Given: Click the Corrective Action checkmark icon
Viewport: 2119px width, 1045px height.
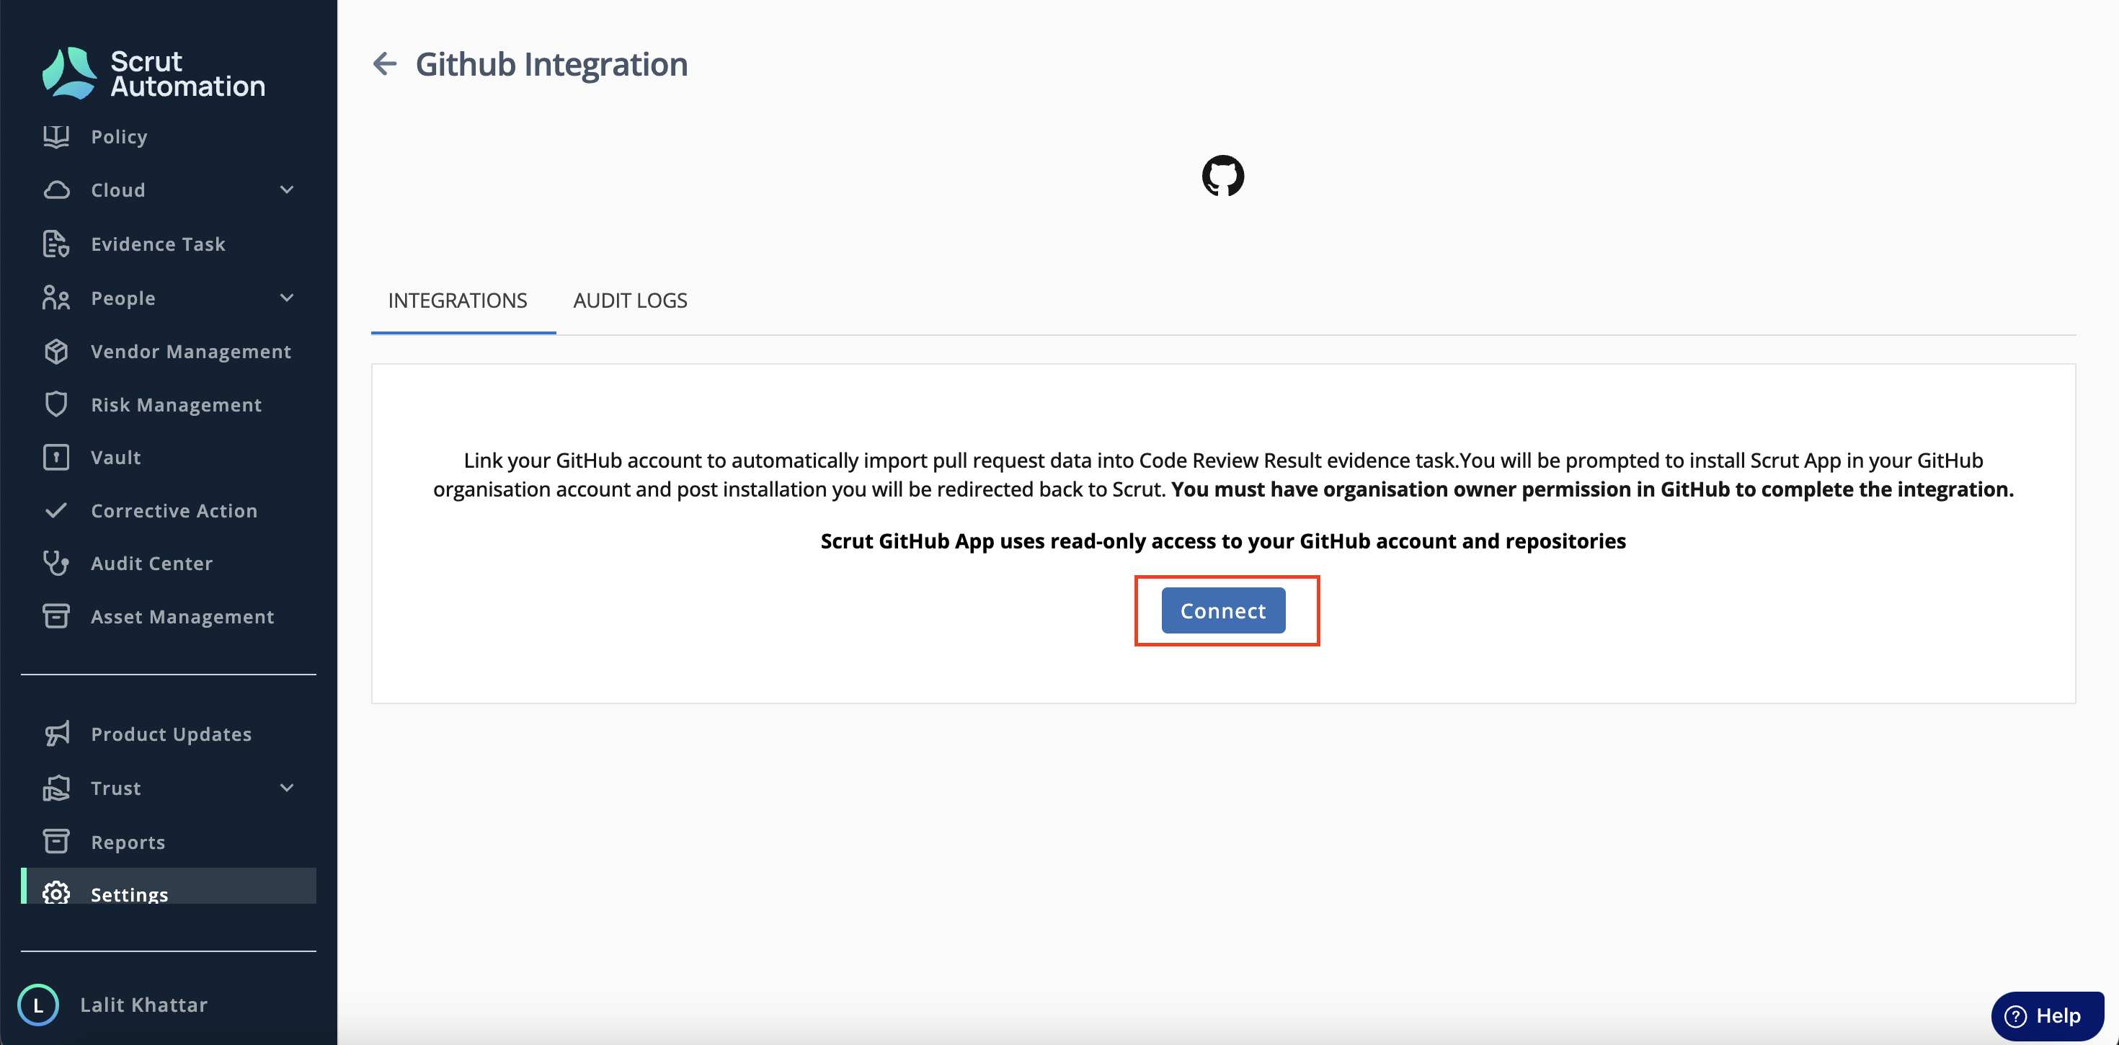Looking at the screenshot, I should coord(56,510).
